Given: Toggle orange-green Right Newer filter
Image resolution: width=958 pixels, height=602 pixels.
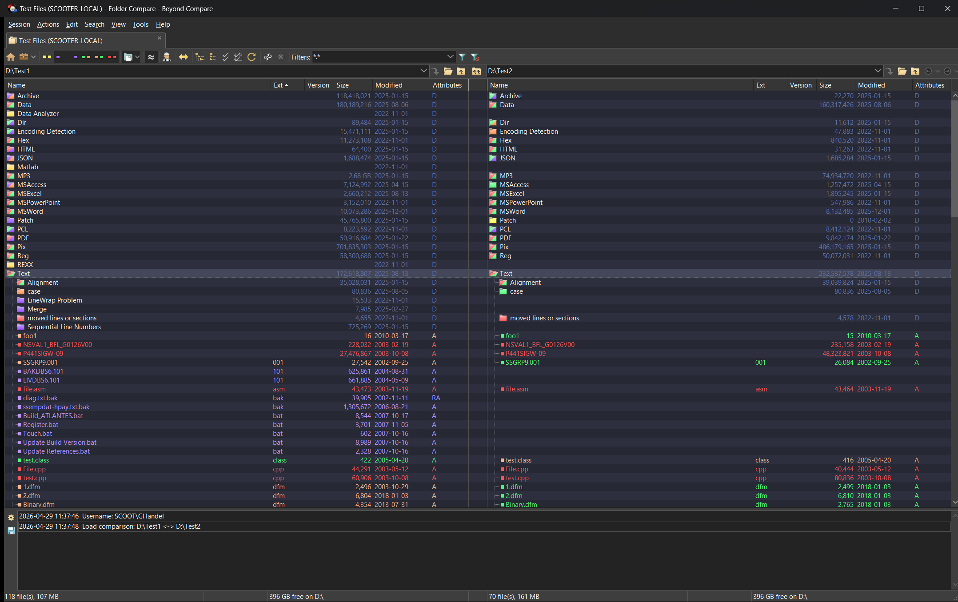Looking at the screenshot, I should [99, 57].
